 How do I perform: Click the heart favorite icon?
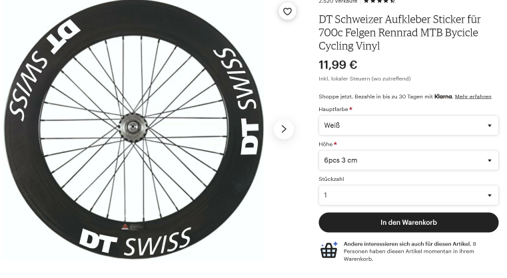[287, 11]
